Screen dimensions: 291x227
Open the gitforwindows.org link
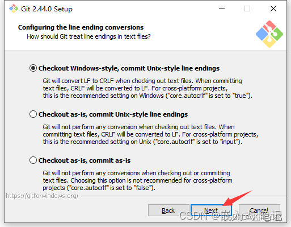coord(42,196)
